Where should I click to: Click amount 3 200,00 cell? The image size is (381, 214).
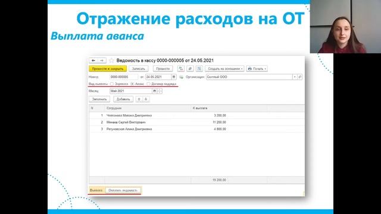pos(220,115)
